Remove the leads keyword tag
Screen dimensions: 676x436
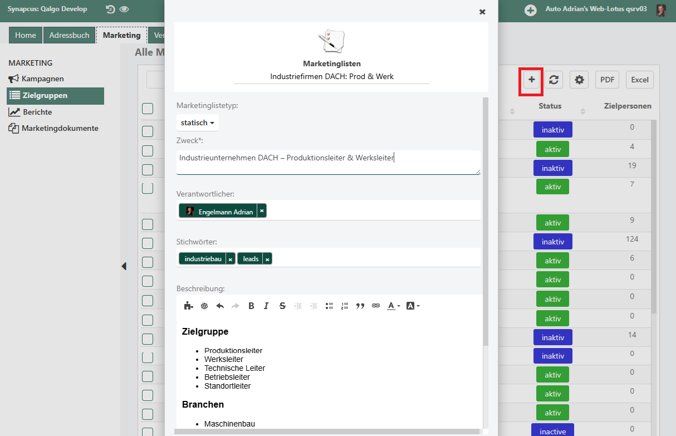pyautogui.click(x=267, y=259)
